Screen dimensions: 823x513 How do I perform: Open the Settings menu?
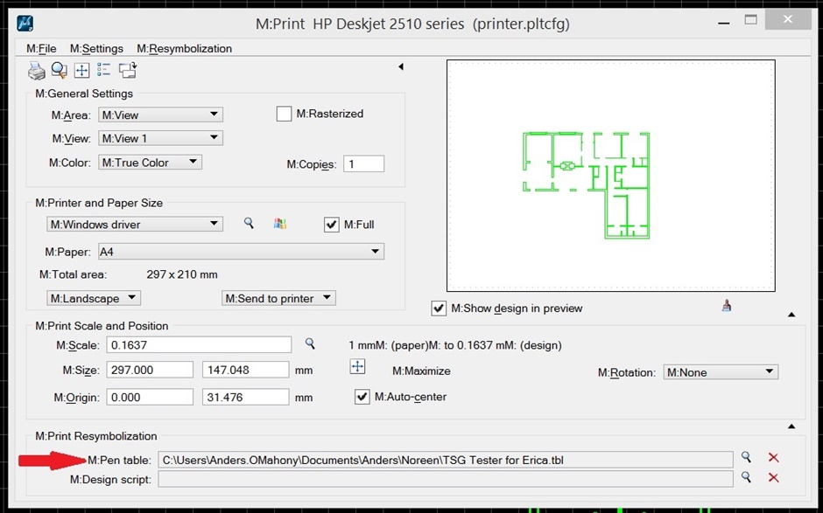(96, 49)
